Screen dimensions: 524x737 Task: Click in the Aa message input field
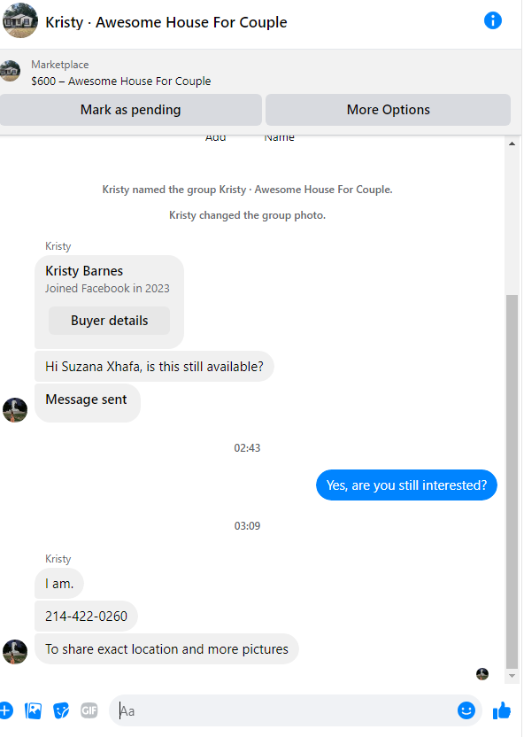[281, 710]
